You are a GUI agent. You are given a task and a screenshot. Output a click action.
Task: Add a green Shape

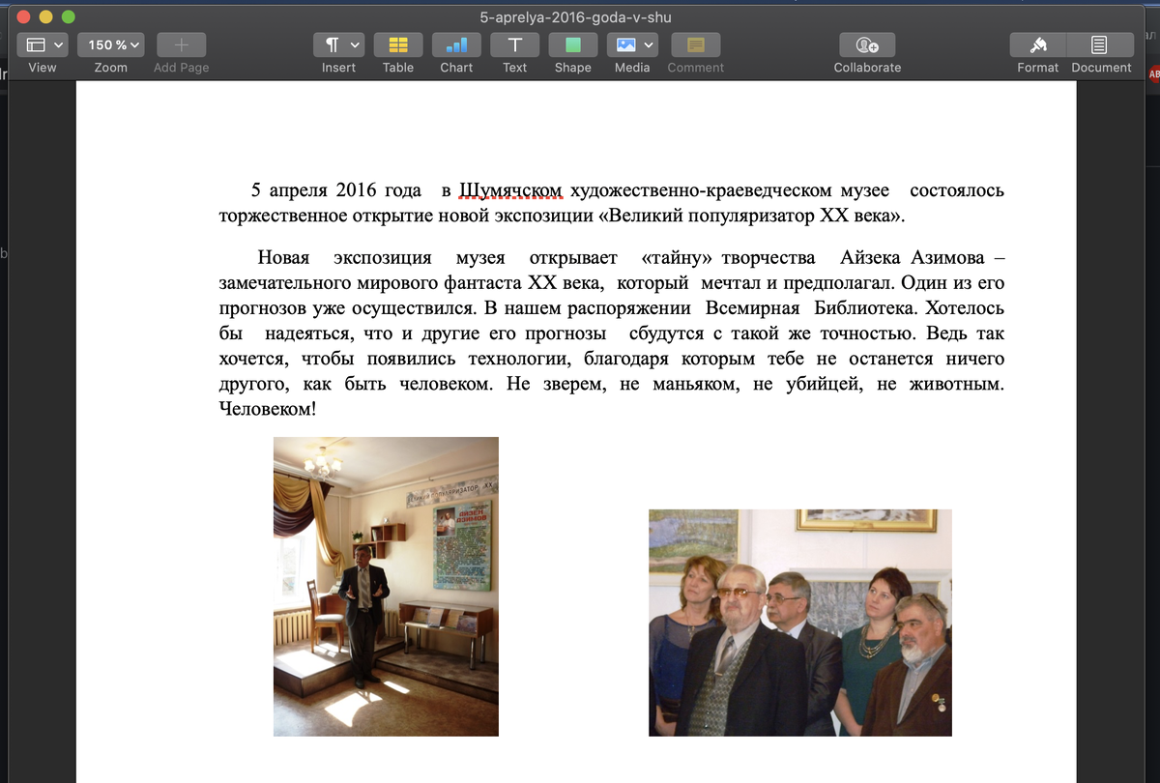(571, 44)
